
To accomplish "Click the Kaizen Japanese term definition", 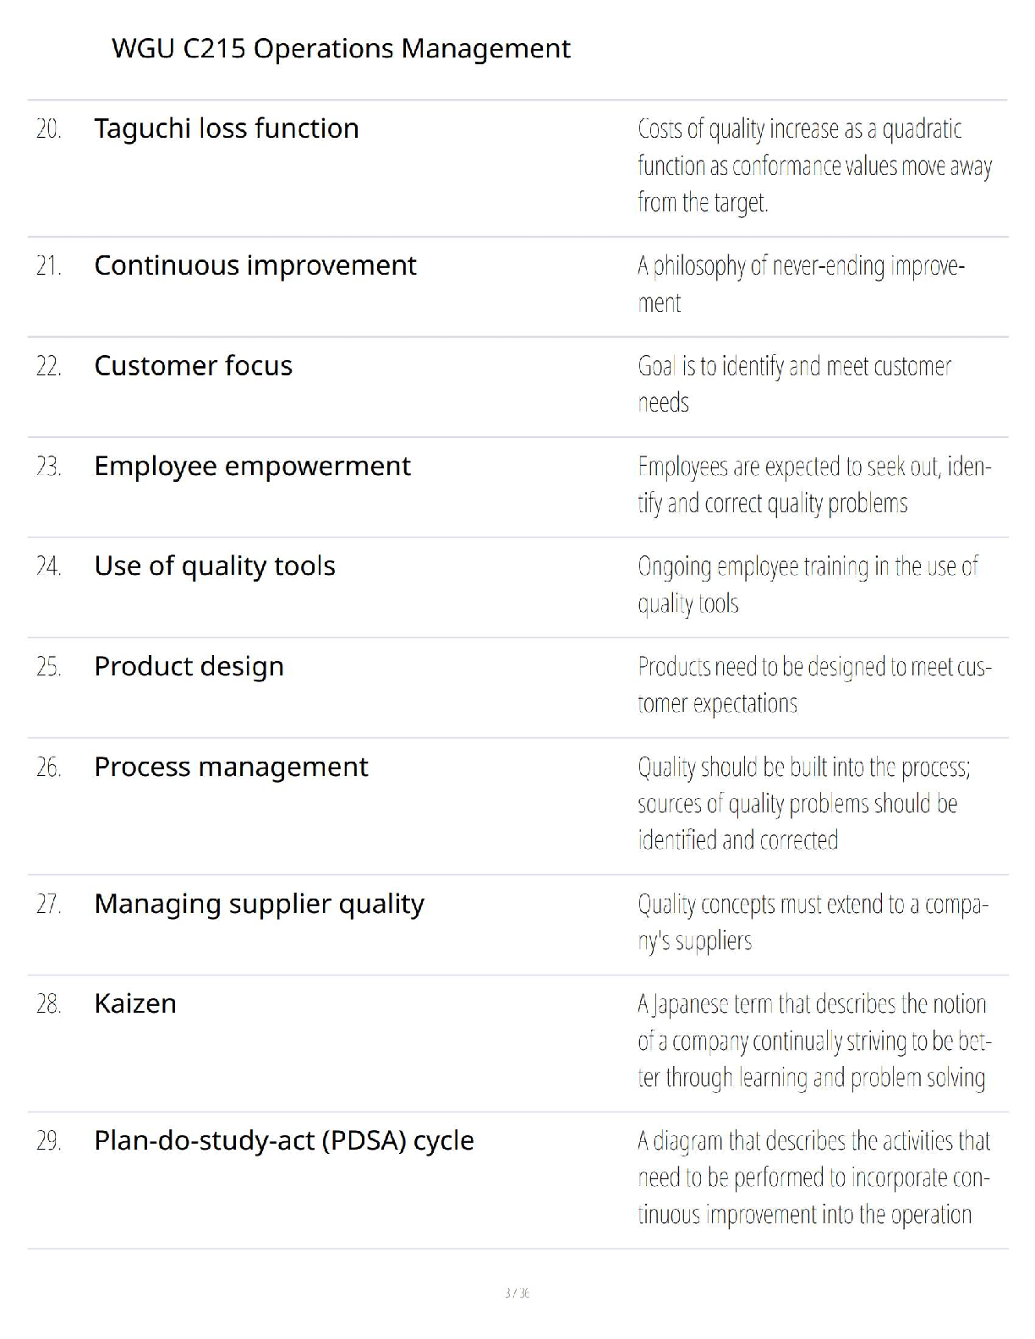I will pyautogui.click(x=815, y=1041).
